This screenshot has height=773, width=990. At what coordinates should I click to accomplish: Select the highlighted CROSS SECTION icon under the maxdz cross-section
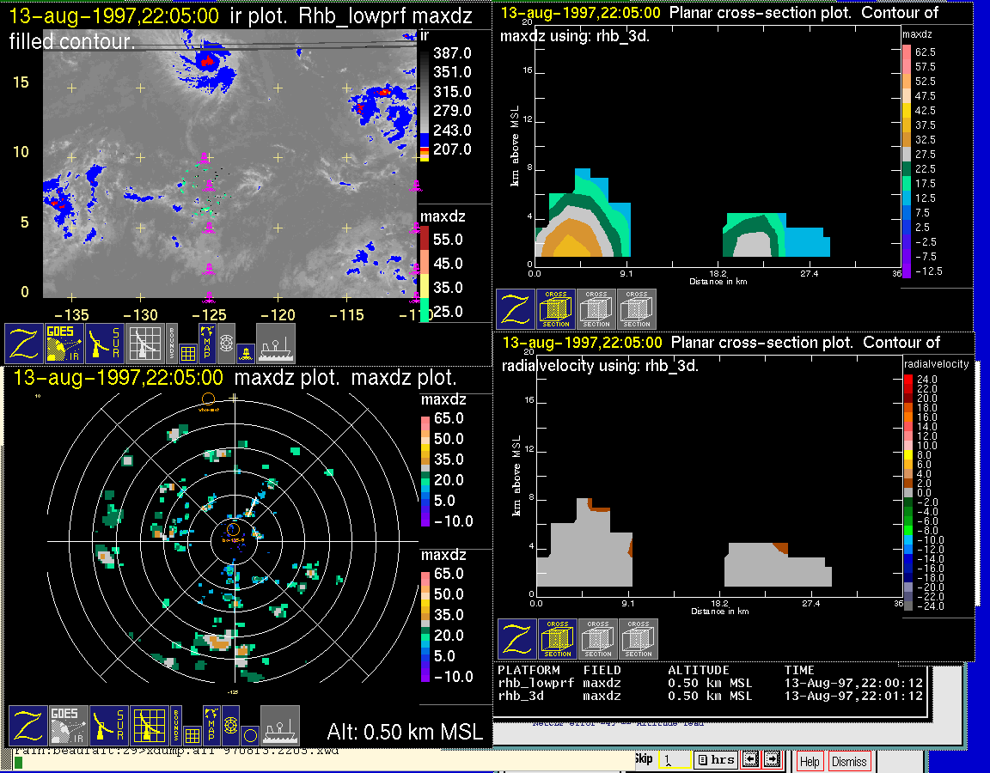556,309
